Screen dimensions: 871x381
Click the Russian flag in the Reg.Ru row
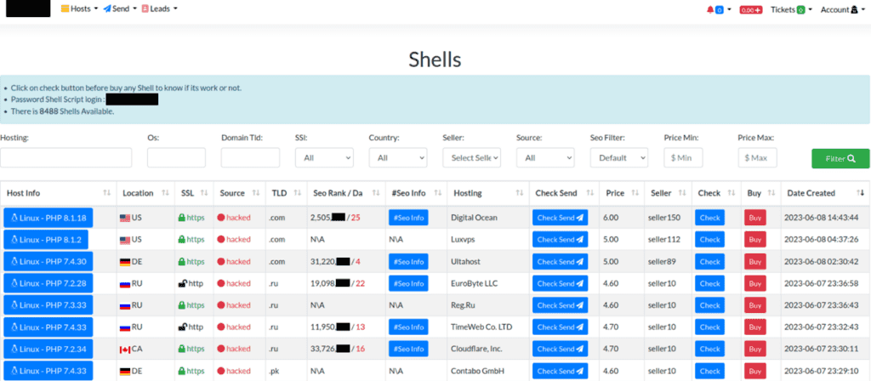(x=125, y=305)
